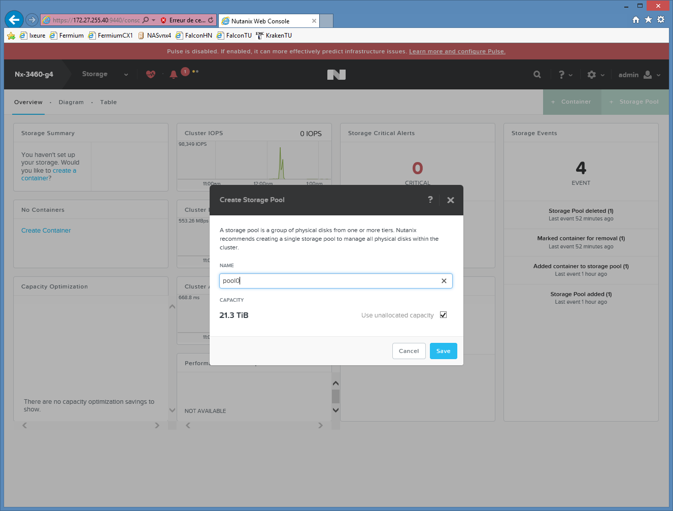Click the Nx-3460-g4 cluster name
Screen dimensions: 673x511
[x=34, y=74]
